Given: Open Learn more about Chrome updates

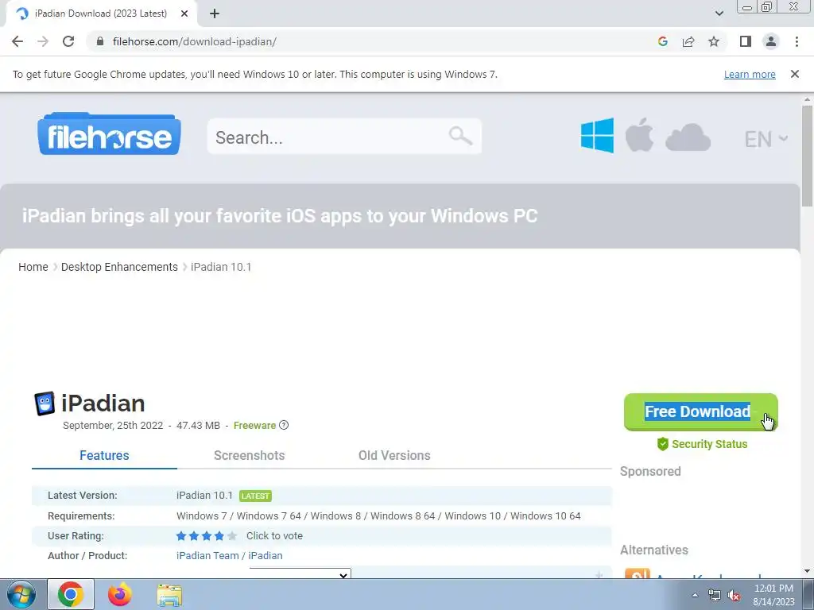Looking at the screenshot, I should [x=750, y=74].
